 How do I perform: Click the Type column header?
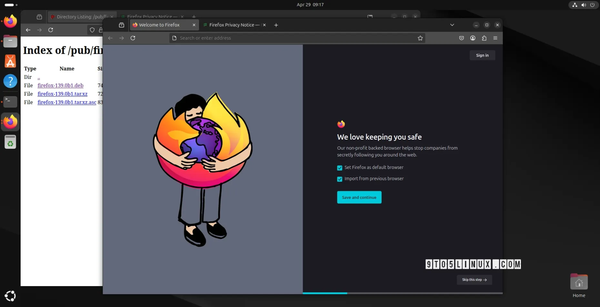point(30,69)
